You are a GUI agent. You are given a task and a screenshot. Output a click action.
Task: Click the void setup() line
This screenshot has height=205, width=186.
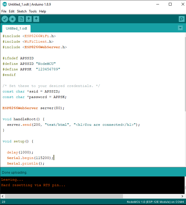pos(18,141)
